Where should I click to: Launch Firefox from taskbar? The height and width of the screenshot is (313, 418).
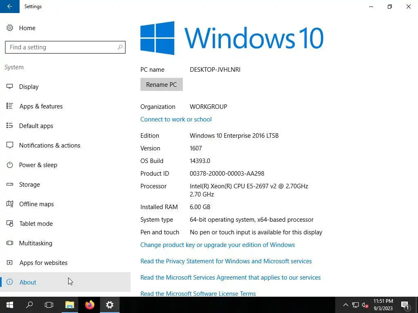(x=89, y=305)
